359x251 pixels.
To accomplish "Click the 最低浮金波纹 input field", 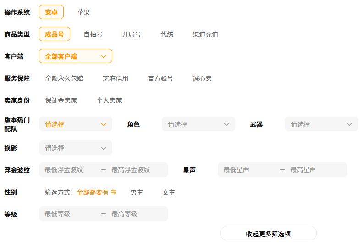I will coord(70,170).
